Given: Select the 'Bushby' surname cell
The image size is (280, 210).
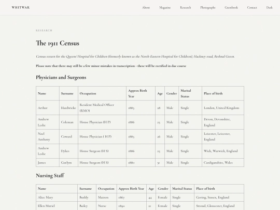Looking at the screenshot, I should [x=87, y=198].
